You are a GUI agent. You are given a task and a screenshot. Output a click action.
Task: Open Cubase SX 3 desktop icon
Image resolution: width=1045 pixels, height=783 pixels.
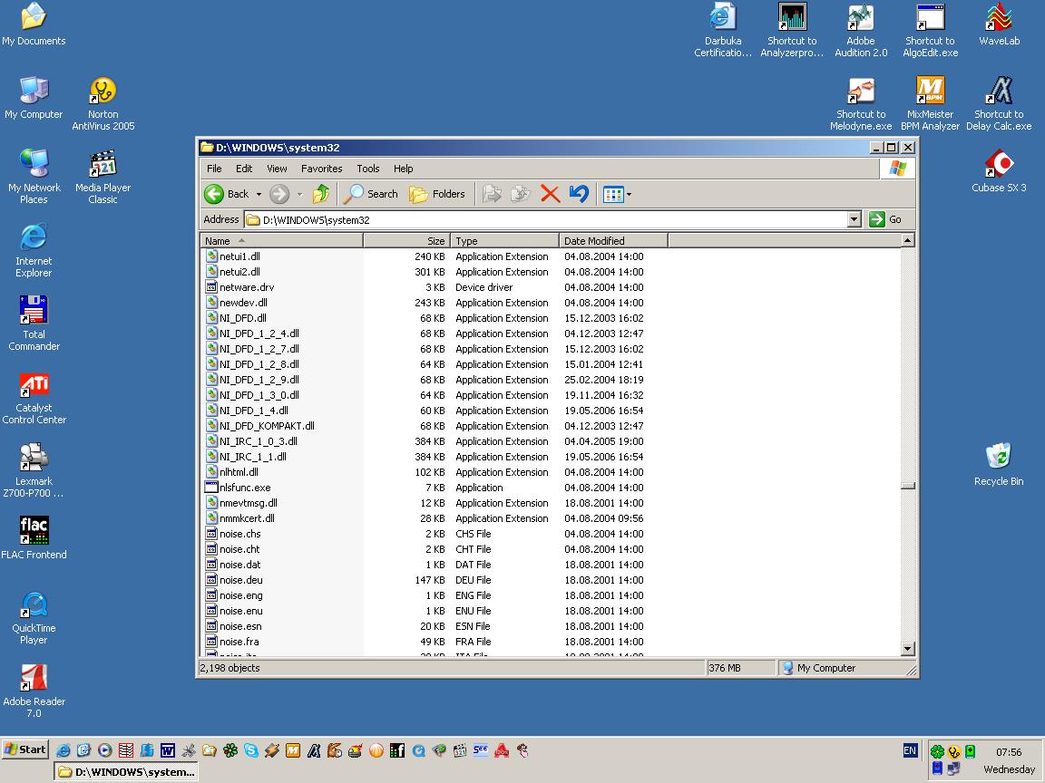click(x=999, y=164)
